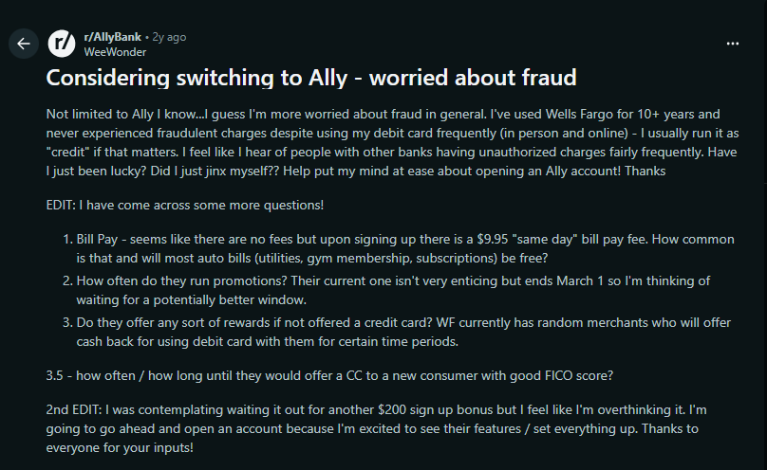Click the back arrow button
Screen dimensions: 767x470
click(24, 44)
